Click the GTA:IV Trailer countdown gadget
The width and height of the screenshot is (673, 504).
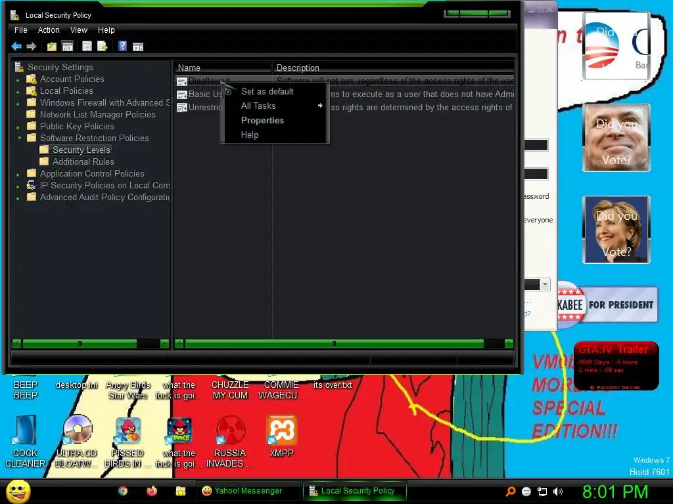[x=616, y=366]
